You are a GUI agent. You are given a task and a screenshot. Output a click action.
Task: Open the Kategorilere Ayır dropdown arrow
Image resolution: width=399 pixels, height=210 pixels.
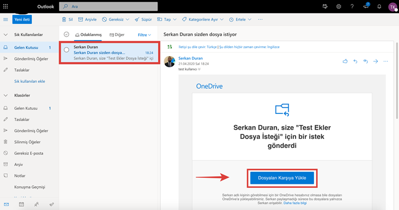pyautogui.click(x=222, y=19)
